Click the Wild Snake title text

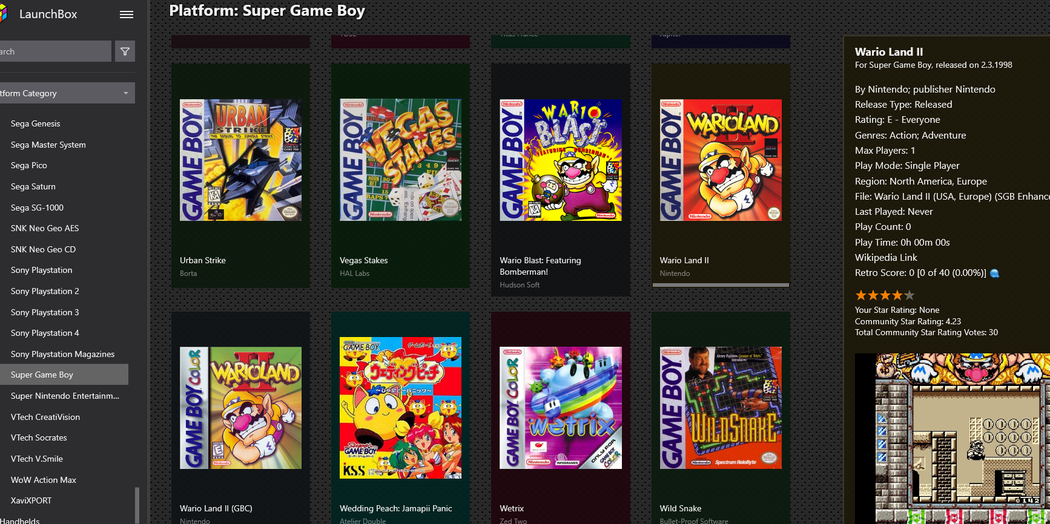tap(681, 508)
